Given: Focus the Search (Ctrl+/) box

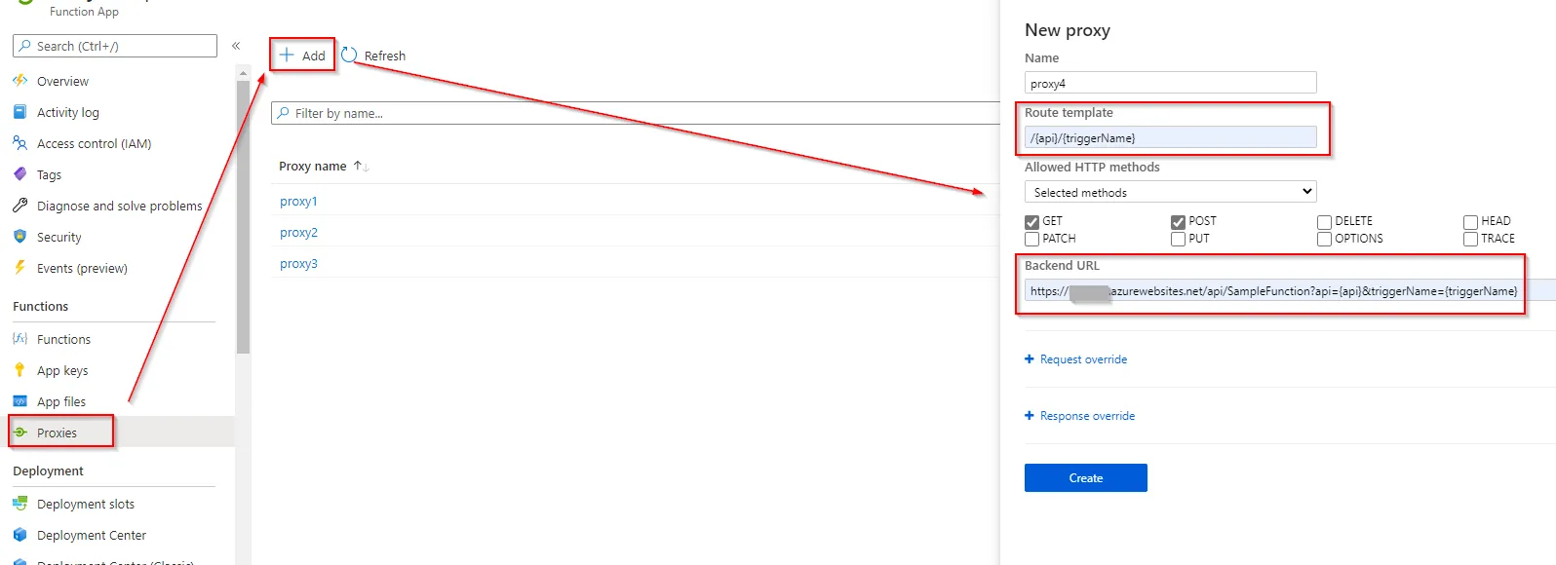Looking at the screenshot, I should coord(115,46).
